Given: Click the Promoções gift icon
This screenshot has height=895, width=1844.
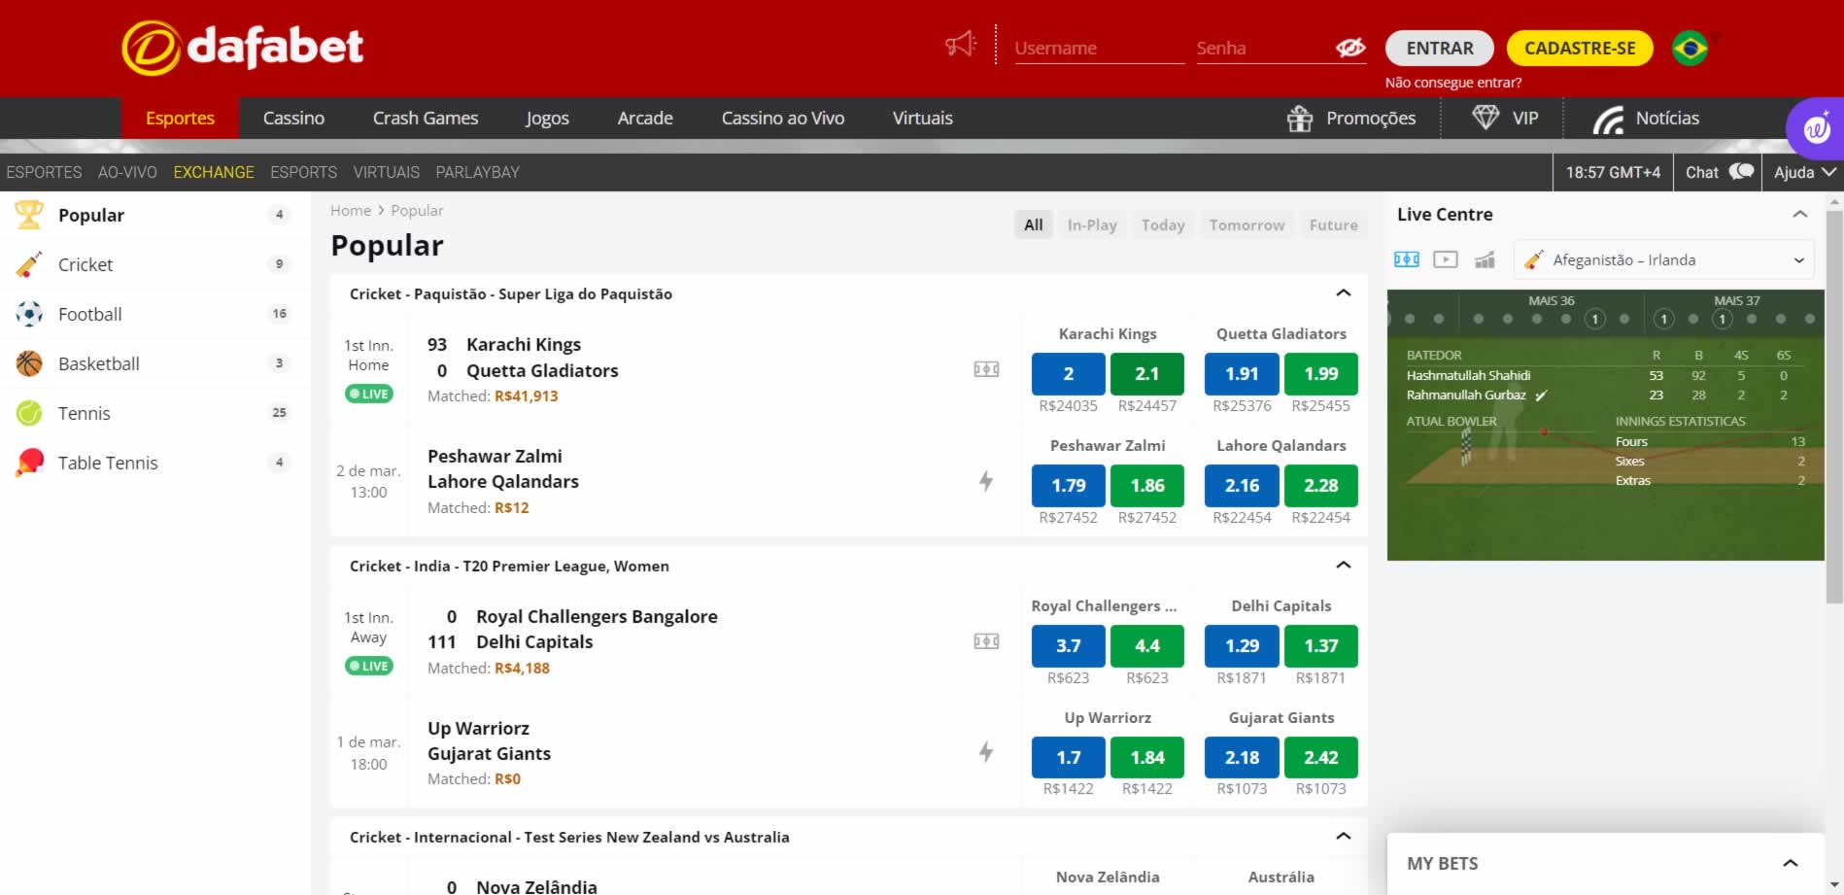Looking at the screenshot, I should 1299,119.
